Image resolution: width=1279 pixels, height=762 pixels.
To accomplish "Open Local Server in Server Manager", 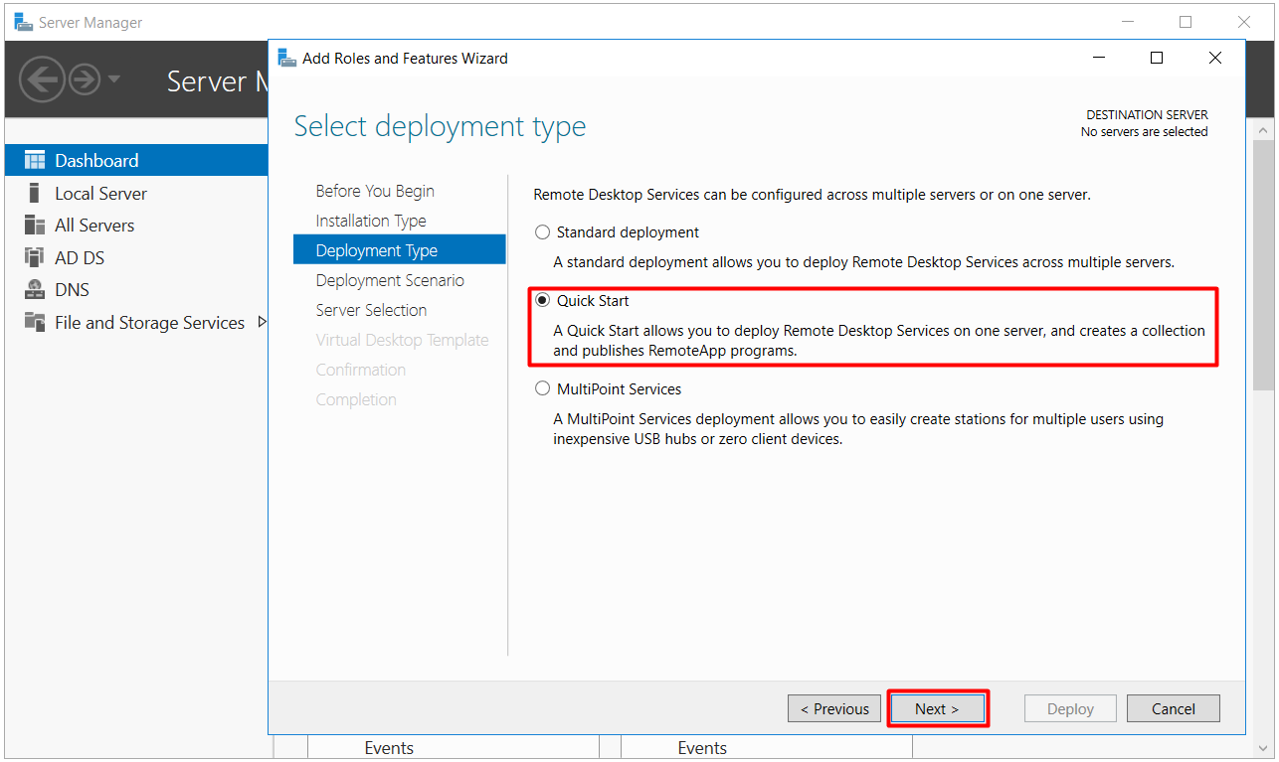I will click(100, 193).
